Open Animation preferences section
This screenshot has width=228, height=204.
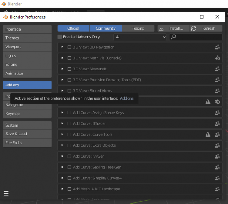click(x=27, y=73)
